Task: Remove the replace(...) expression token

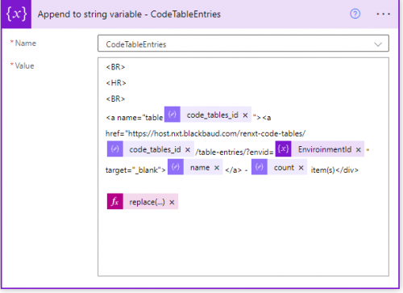Action: click(172, 203)
